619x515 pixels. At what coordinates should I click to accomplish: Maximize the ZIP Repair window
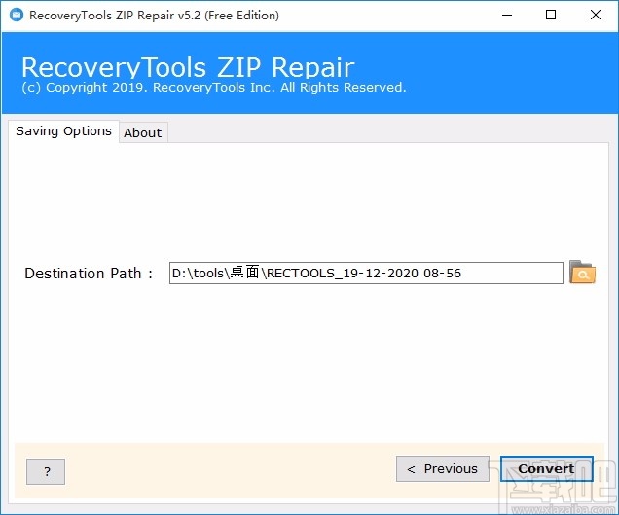coord(551,16)
